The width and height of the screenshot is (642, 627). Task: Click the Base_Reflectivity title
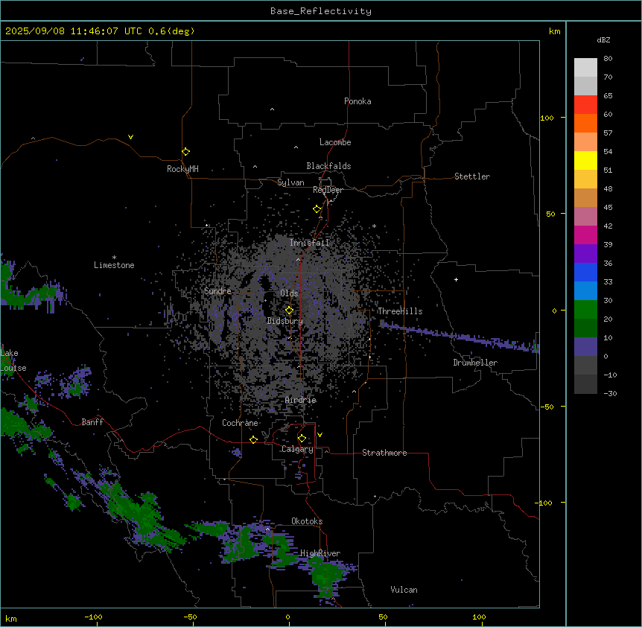[x=321, y=11]
